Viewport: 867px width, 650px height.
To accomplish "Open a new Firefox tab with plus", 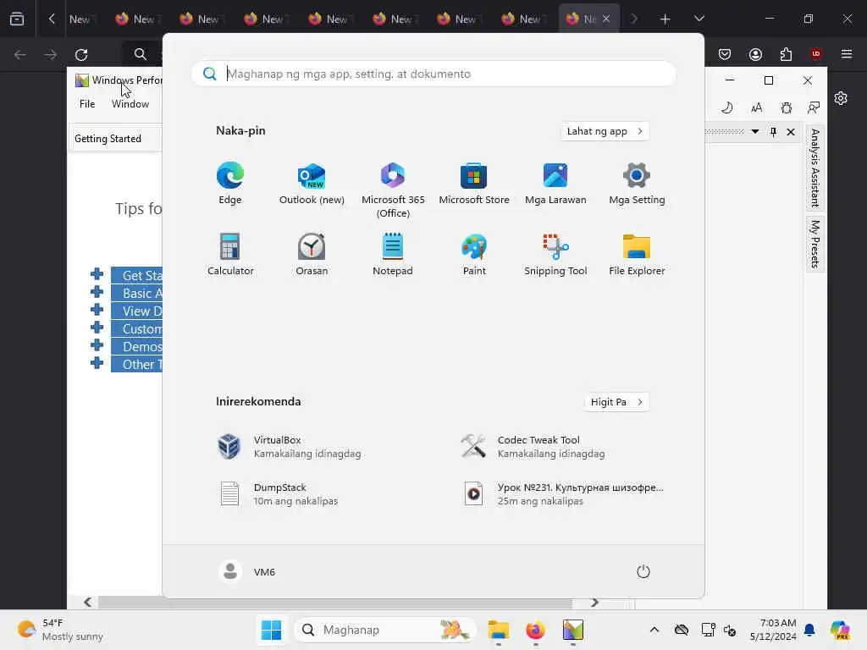I will tap(665, 19).
